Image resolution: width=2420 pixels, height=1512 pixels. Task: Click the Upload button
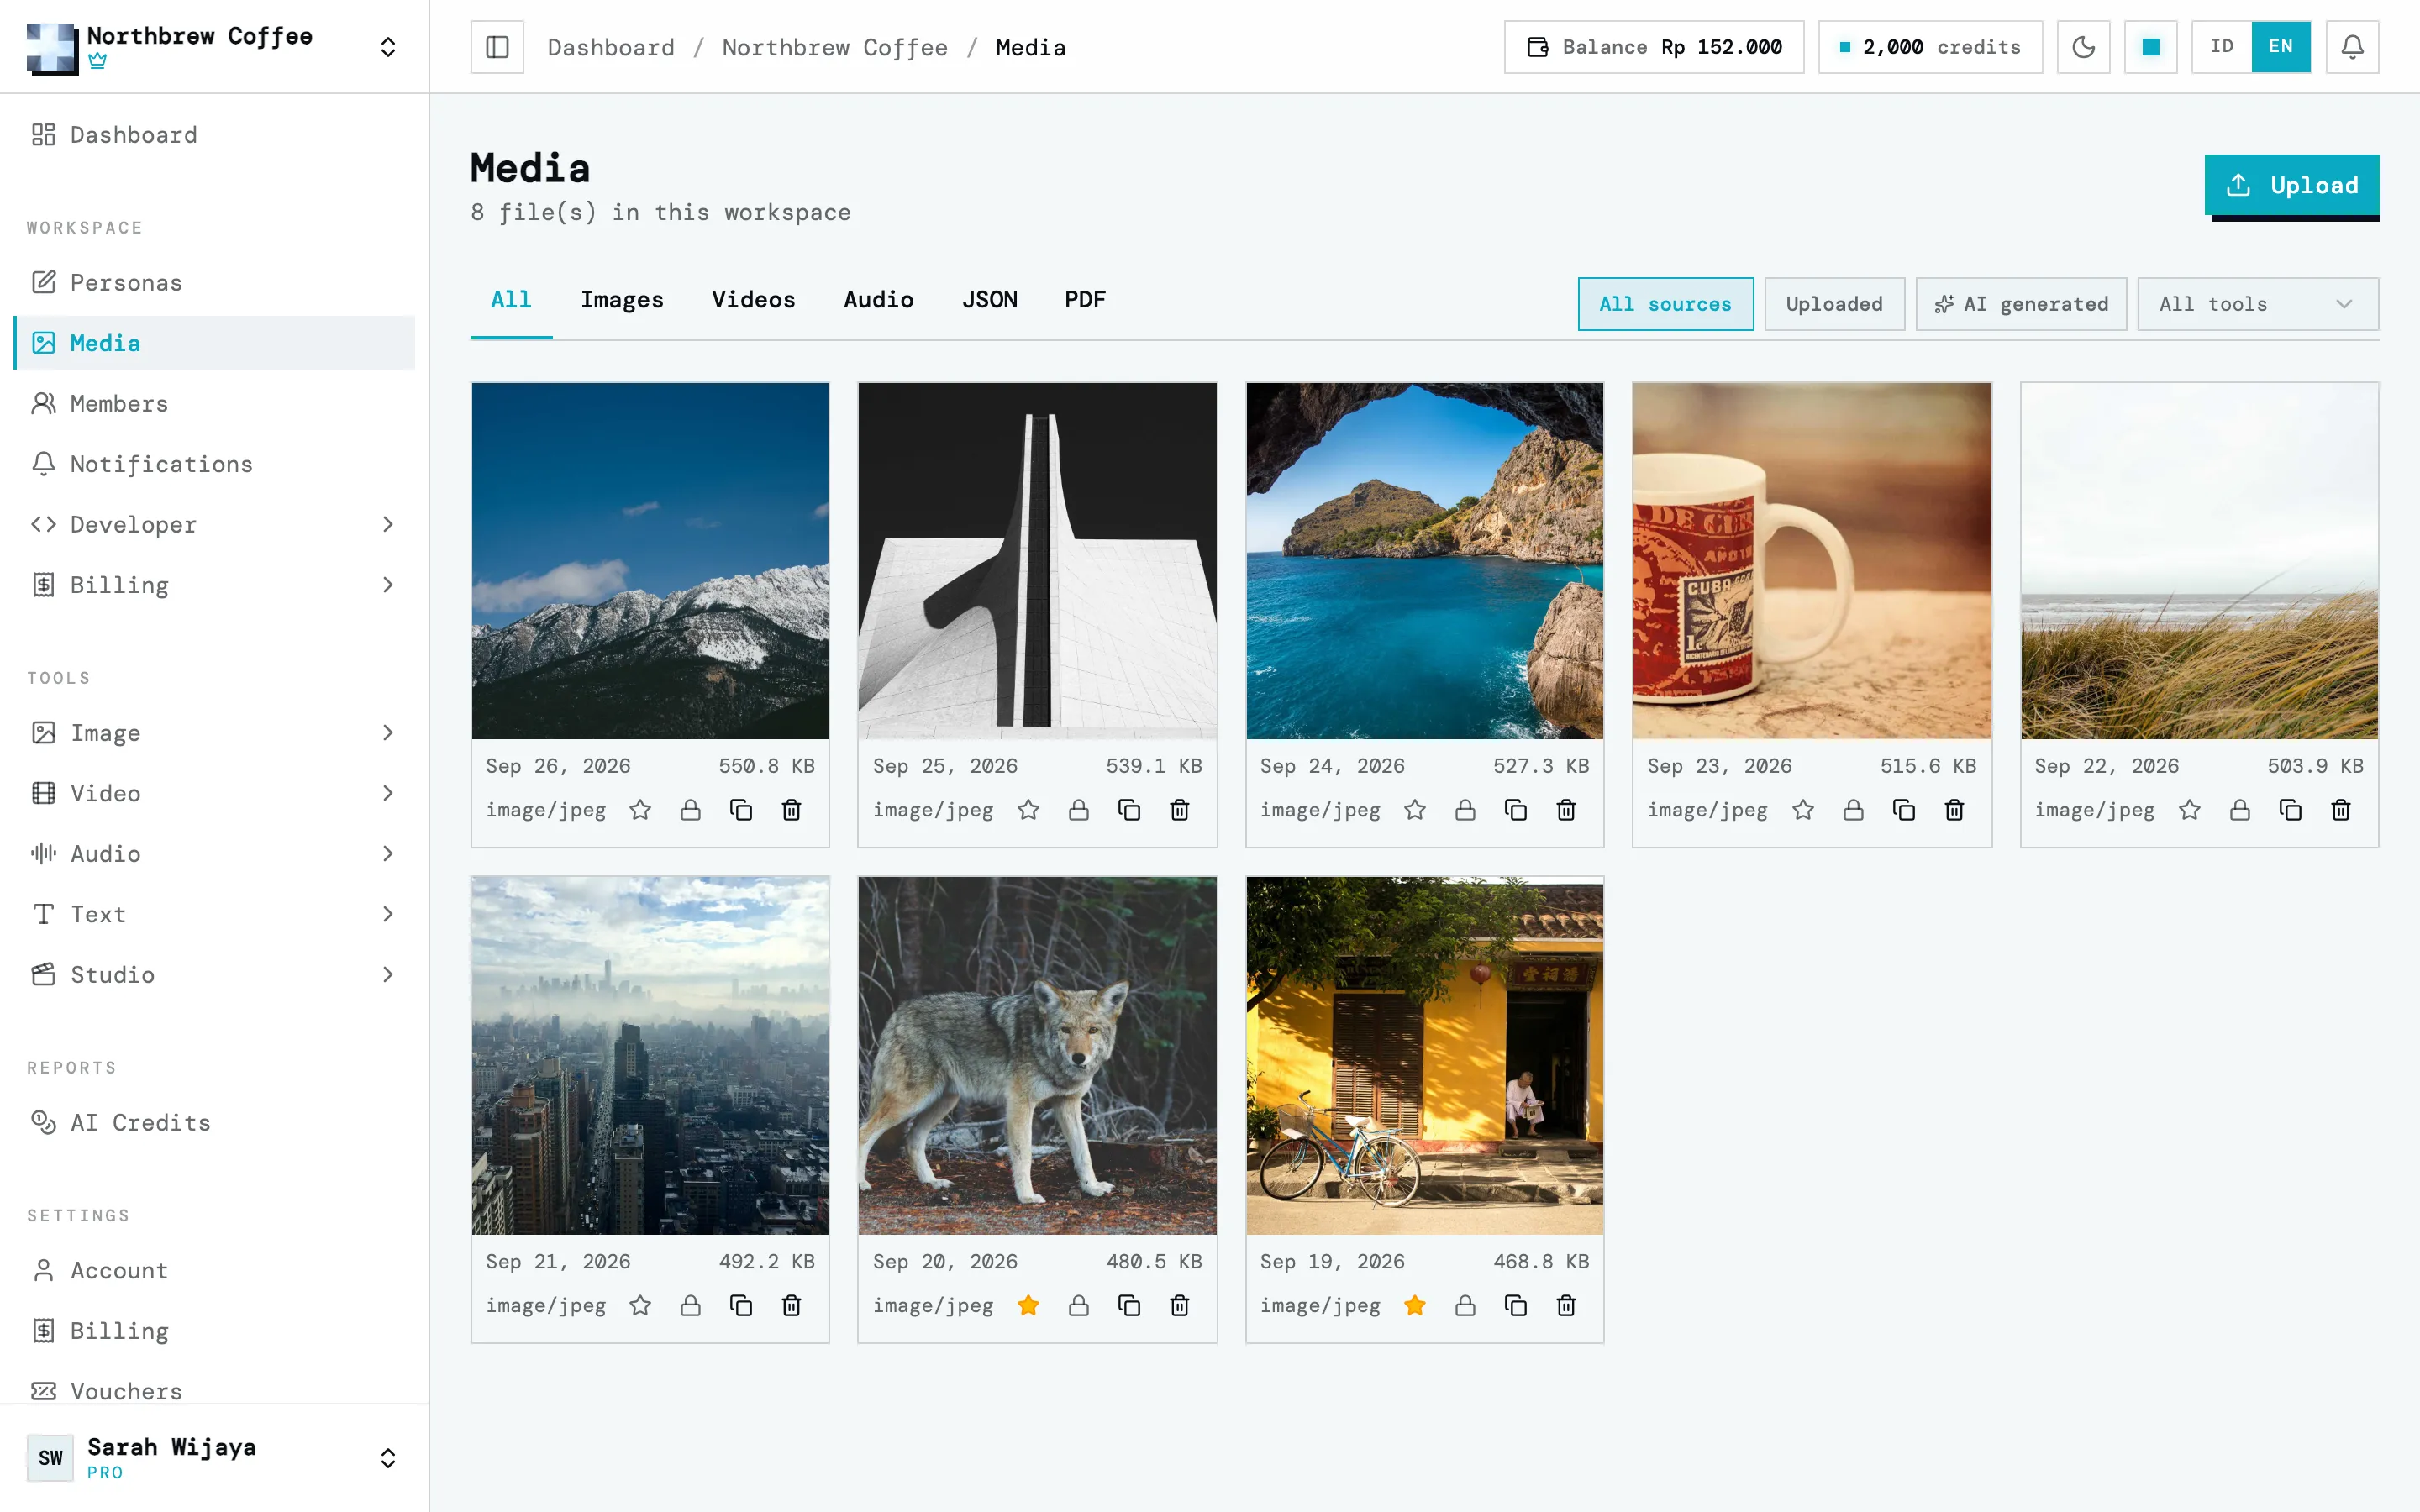2291,185
